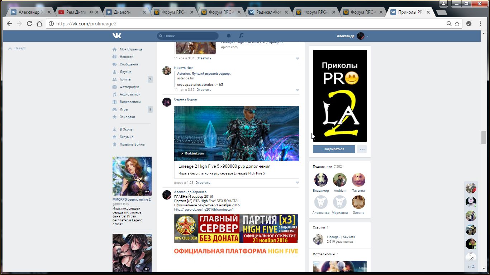490x275 pixels.
Task: Click Никита Ник's avatar
Action: coord(167,70)
